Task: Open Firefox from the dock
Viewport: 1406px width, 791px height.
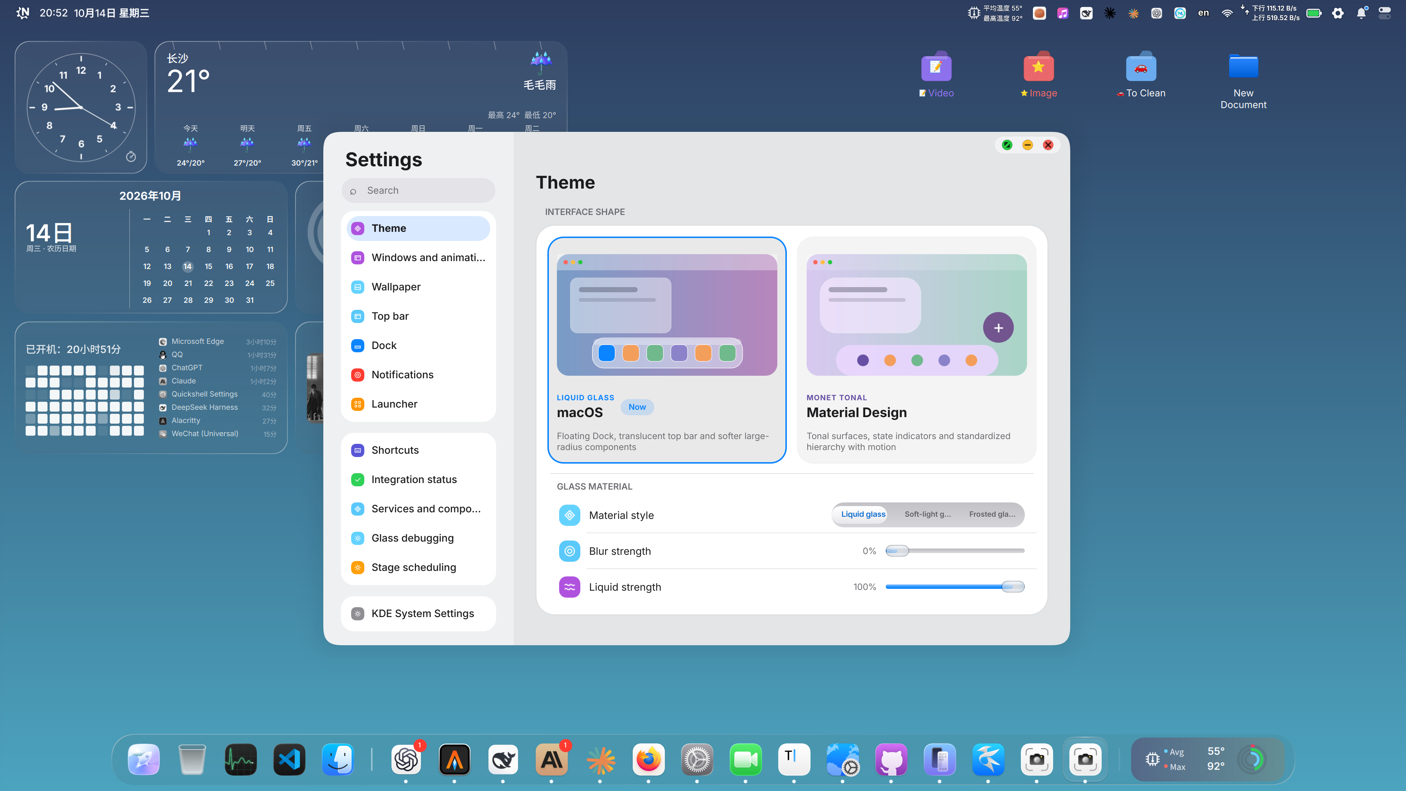Action: tap(648, 760)
